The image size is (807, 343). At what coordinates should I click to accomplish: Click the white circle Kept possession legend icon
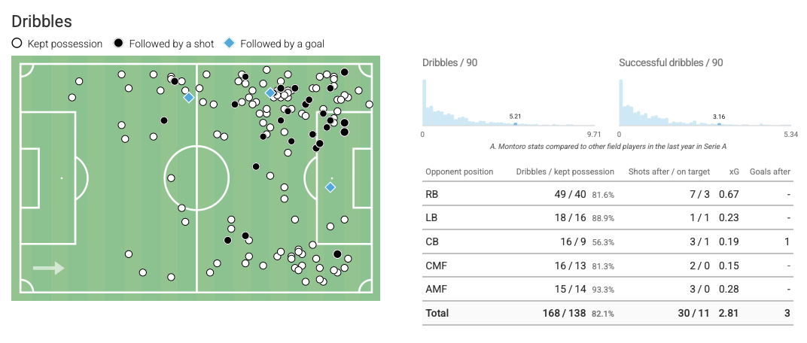(x=17, y=44)
